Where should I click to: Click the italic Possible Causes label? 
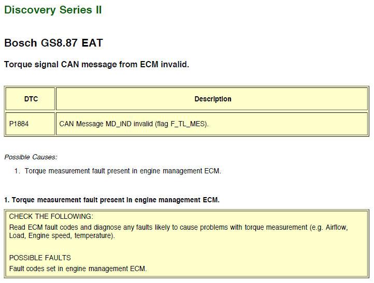click(31, 157)
